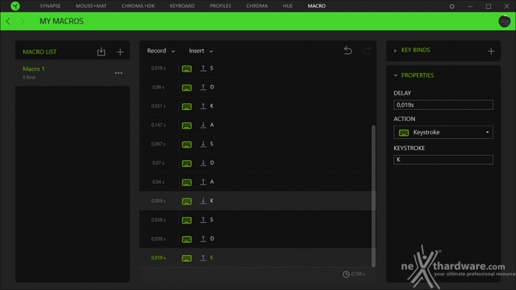Switch to the Profiles tab

pos(220,6)
